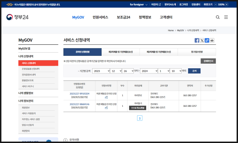The image size is (238, 143).
Task: Click the 결제확인서 button
Action: pos(208,61)
